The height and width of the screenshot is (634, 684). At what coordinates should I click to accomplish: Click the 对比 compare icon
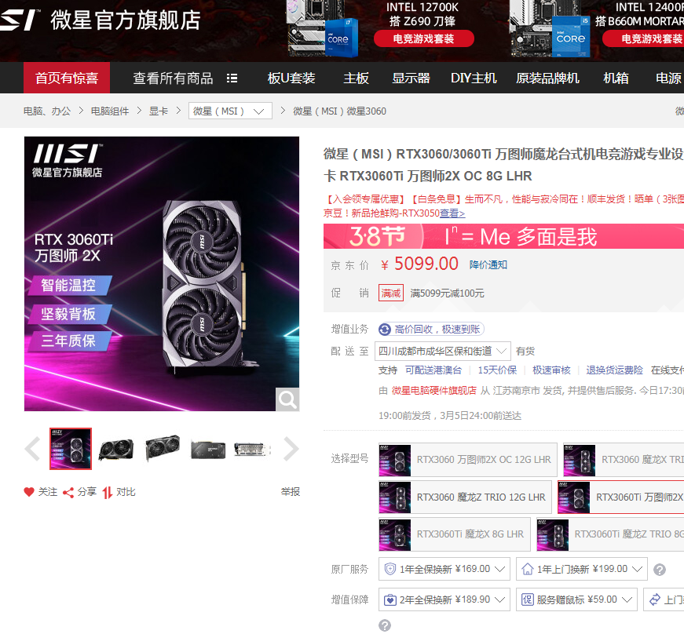[108, 493]
